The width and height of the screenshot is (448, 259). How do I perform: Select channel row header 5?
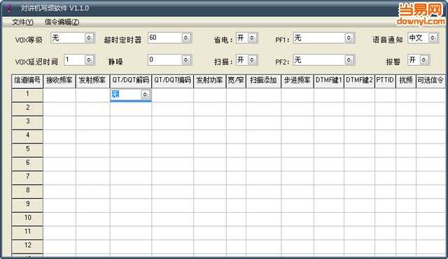click(27, 150)
